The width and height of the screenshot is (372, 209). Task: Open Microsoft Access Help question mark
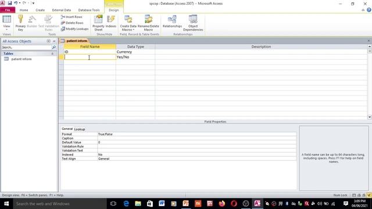369,10
